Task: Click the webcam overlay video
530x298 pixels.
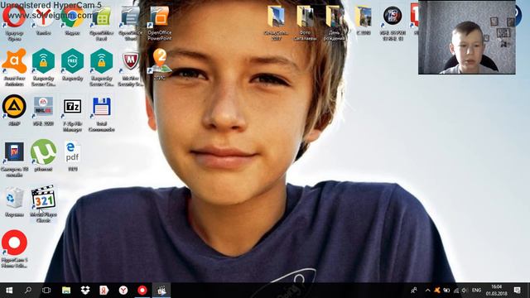Action: point(467,37)
